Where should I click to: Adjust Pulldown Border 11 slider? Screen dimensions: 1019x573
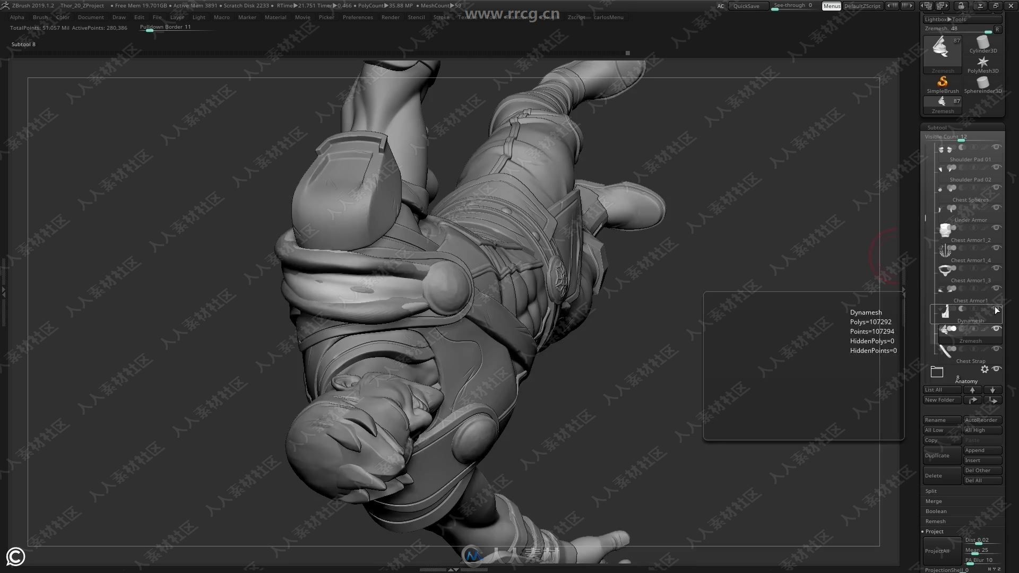tap(176, 28)
